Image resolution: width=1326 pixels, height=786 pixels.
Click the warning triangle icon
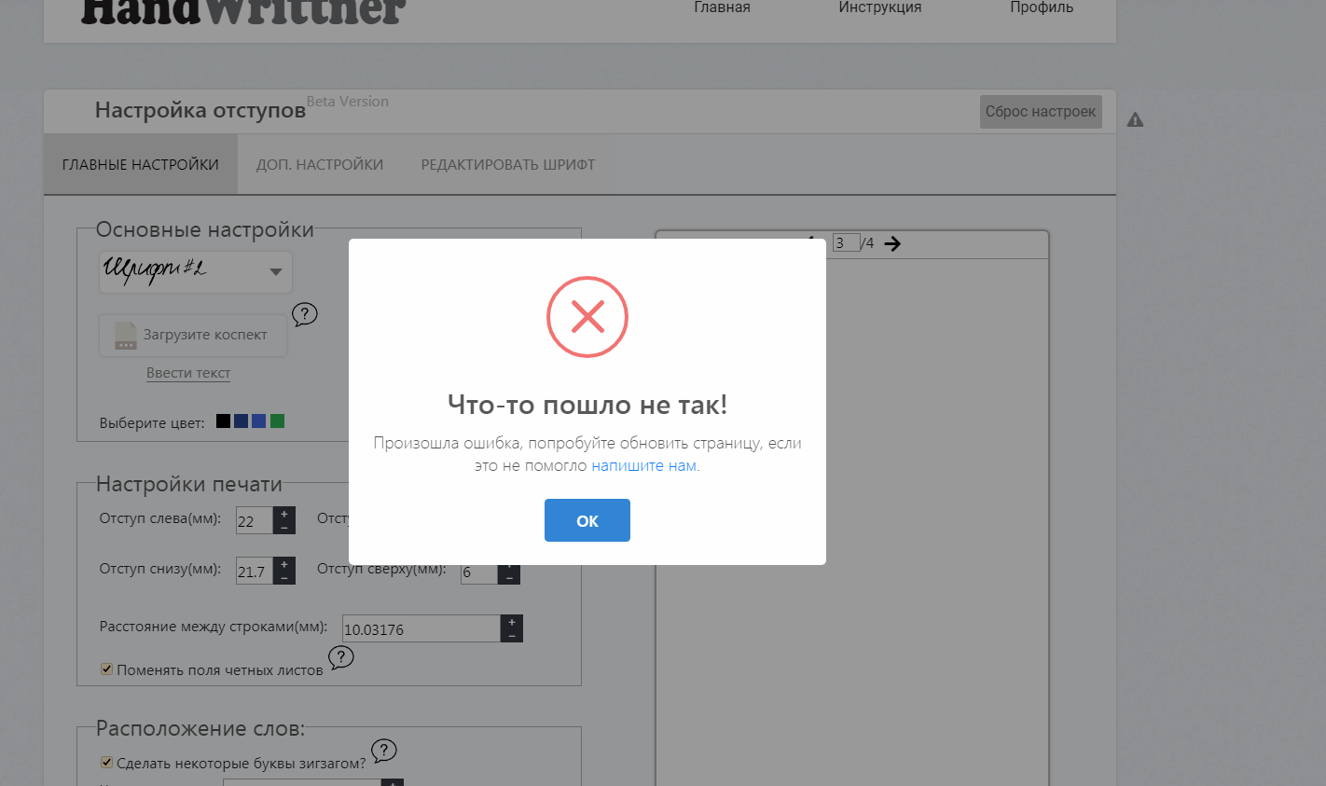pos(1135,119)
